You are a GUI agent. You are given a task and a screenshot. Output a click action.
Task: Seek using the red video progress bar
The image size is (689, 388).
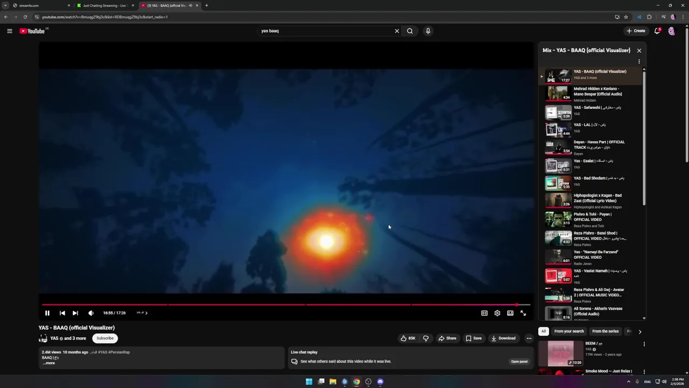pos(286,305)
